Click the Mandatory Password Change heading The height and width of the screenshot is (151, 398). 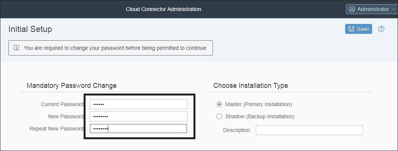71,86
